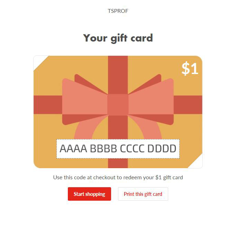Click the left loop of the bow
Image resolution: width=236 pixels, height=236 pixels.
(85, 102)
